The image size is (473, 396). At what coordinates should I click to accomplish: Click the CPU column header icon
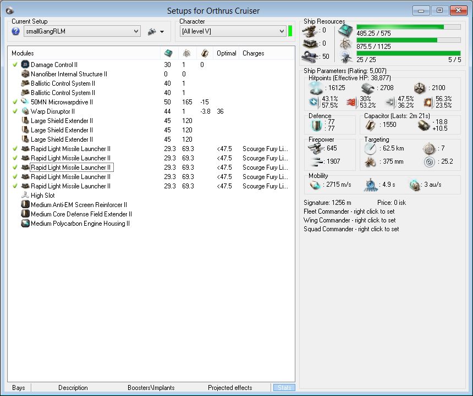[x=168, y=53]
